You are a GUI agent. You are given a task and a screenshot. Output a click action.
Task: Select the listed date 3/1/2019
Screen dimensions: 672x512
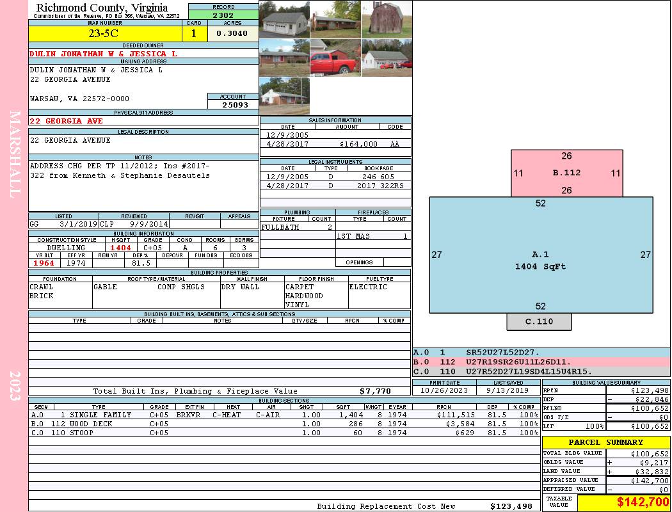(79, 223)
